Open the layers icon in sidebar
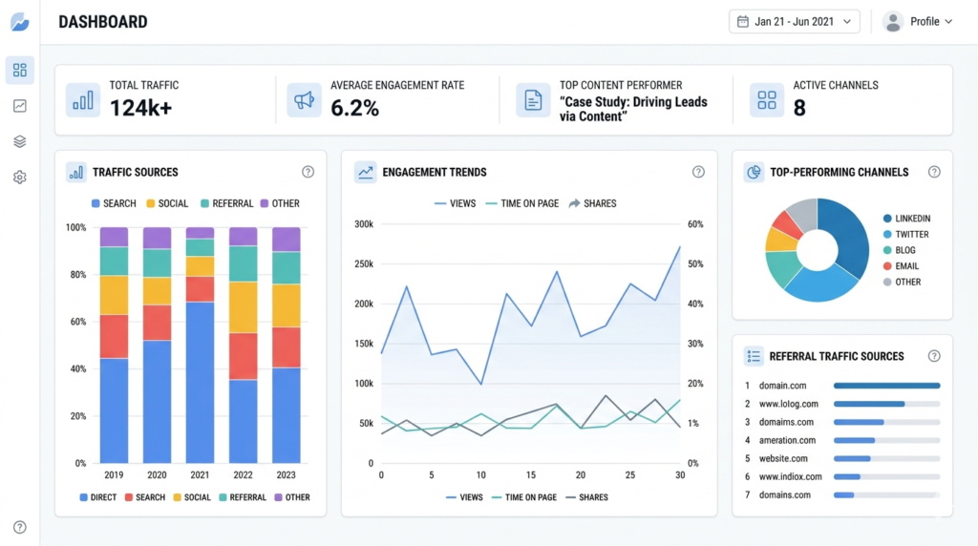The image size is (978, 546). (19, 141)
